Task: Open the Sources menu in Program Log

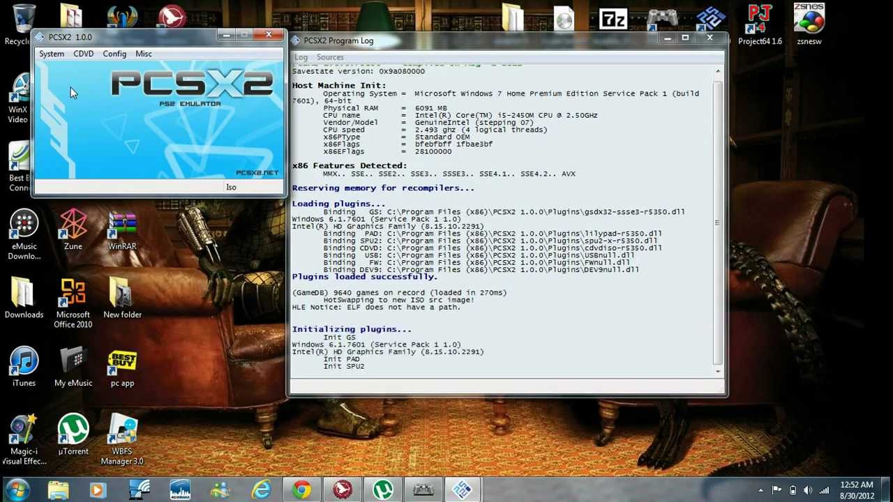Action: pyautogui.click(x=330, y=57)
